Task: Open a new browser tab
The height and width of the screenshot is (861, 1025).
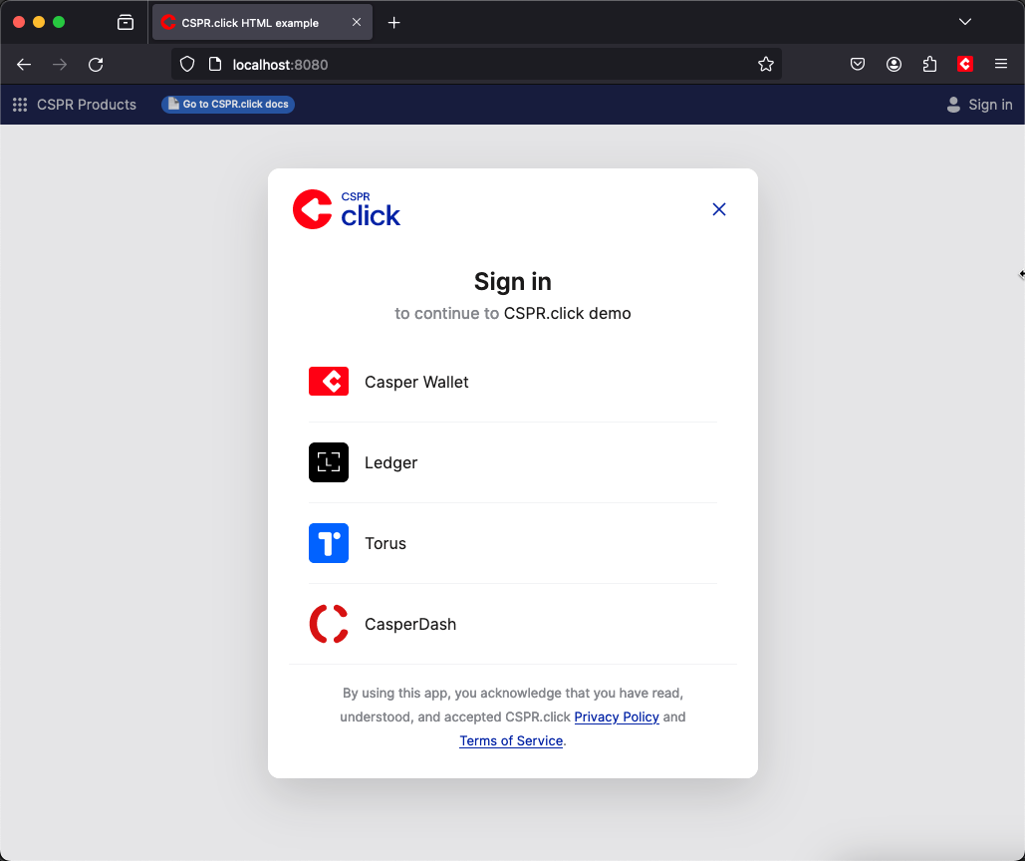Action: pos(394,23)
